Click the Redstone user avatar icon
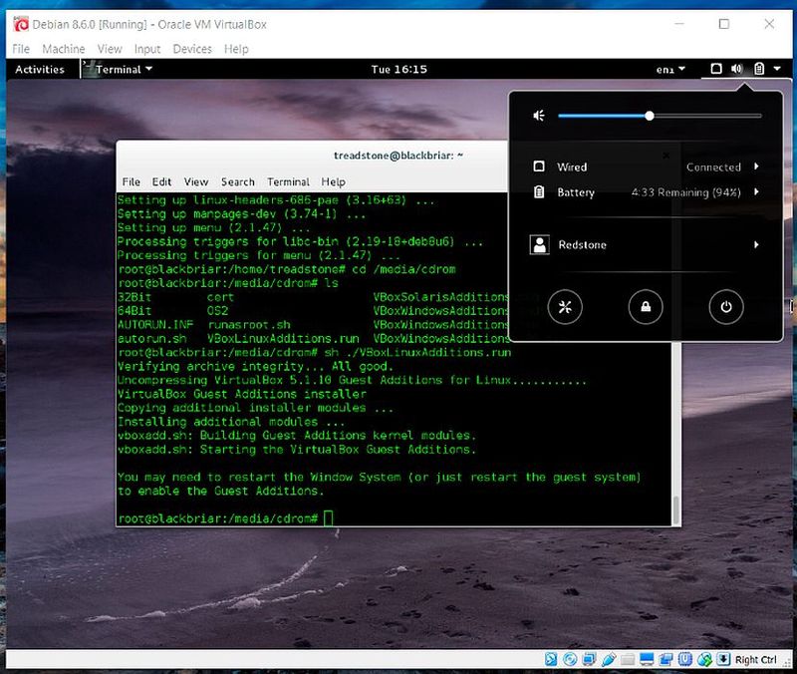This screenshot has width=797, height=674. click(539, 244)
